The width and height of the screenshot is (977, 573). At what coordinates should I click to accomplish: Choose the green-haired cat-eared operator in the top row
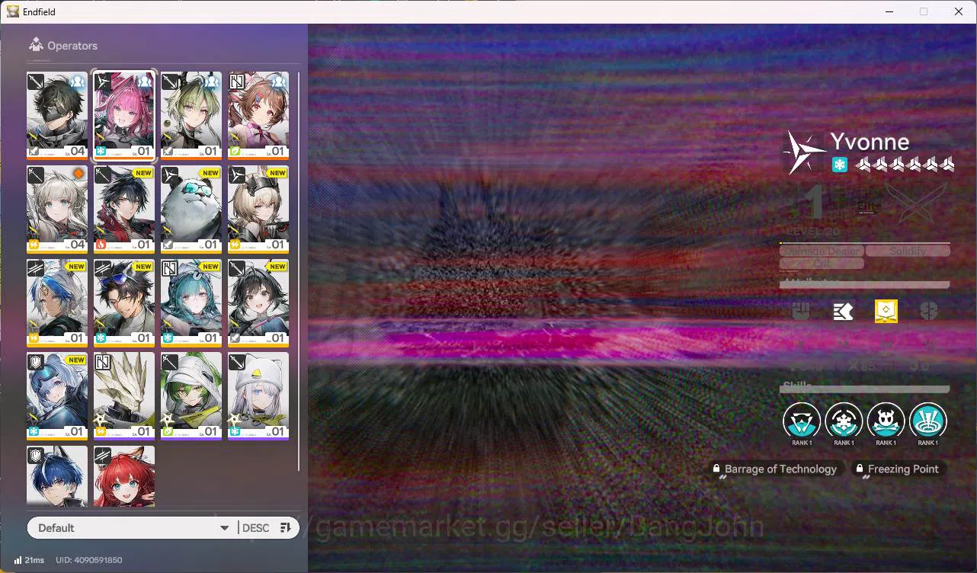click(x=191, y=115)
